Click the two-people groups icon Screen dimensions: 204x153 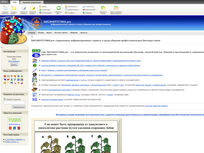pyautogui.click(x=35, y=61)
